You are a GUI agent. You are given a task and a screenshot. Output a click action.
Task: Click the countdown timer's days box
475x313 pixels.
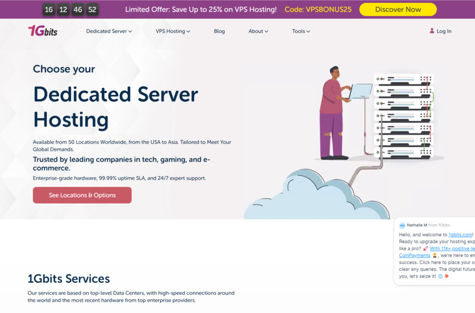pyautogui.click(x=49, y=10)
